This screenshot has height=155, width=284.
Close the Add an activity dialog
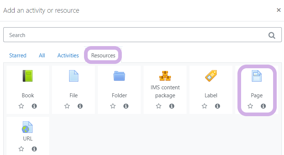click(279, 10)
